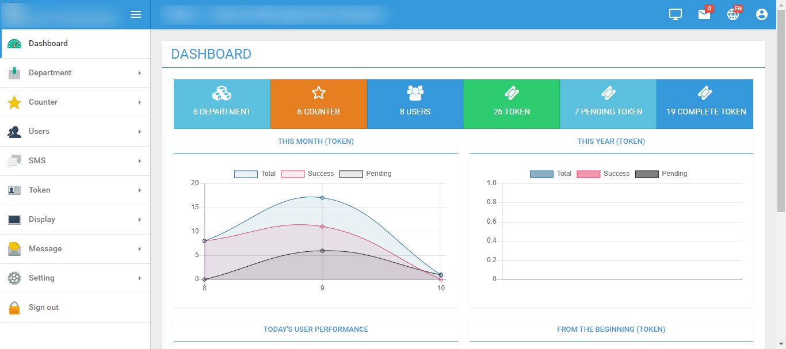The image size is (786, 349).
Task: Click the page vertical scrollbar
Action: click(x=781, y=115)
